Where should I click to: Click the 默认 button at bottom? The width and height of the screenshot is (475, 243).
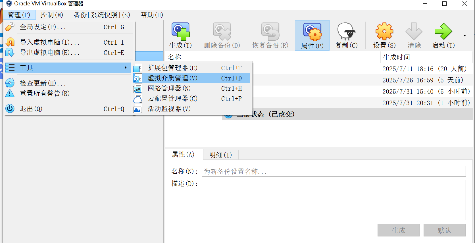pos(444,230)
